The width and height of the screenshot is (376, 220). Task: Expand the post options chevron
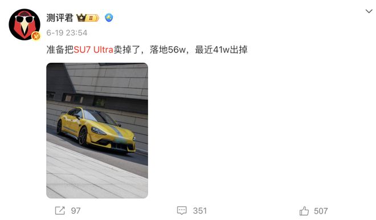click(369, 11)
